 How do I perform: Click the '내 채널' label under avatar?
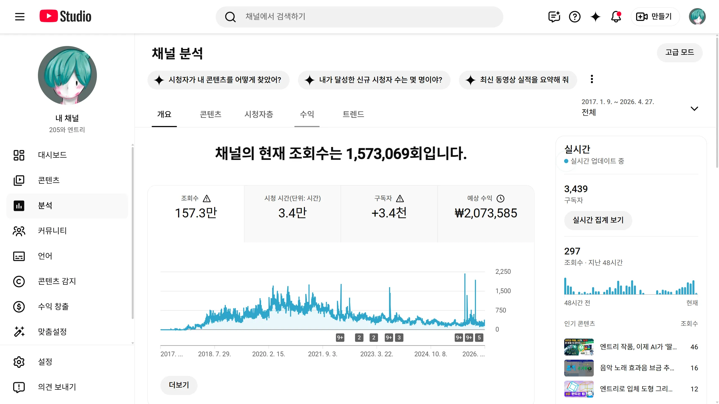[67, 118]
